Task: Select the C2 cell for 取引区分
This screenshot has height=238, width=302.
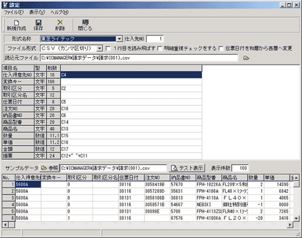Action: tap(131, 89)
